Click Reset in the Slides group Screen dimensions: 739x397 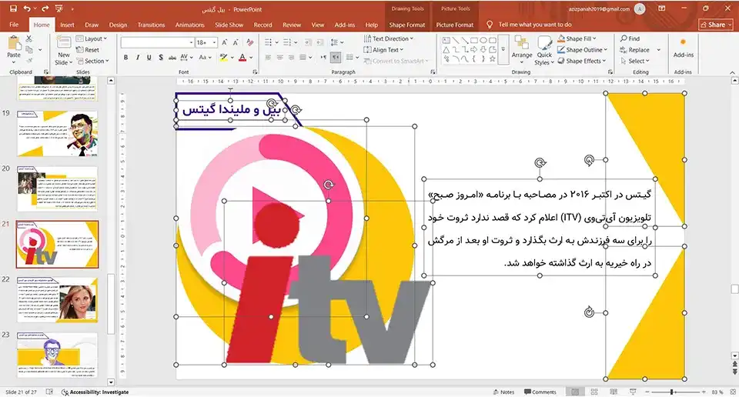point(88,49)
